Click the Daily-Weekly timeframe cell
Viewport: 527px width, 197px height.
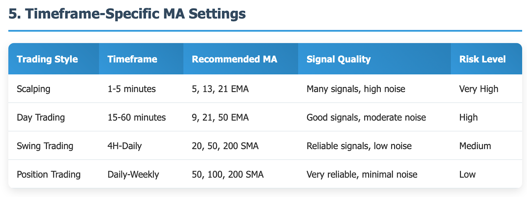(x=133, y=175)
